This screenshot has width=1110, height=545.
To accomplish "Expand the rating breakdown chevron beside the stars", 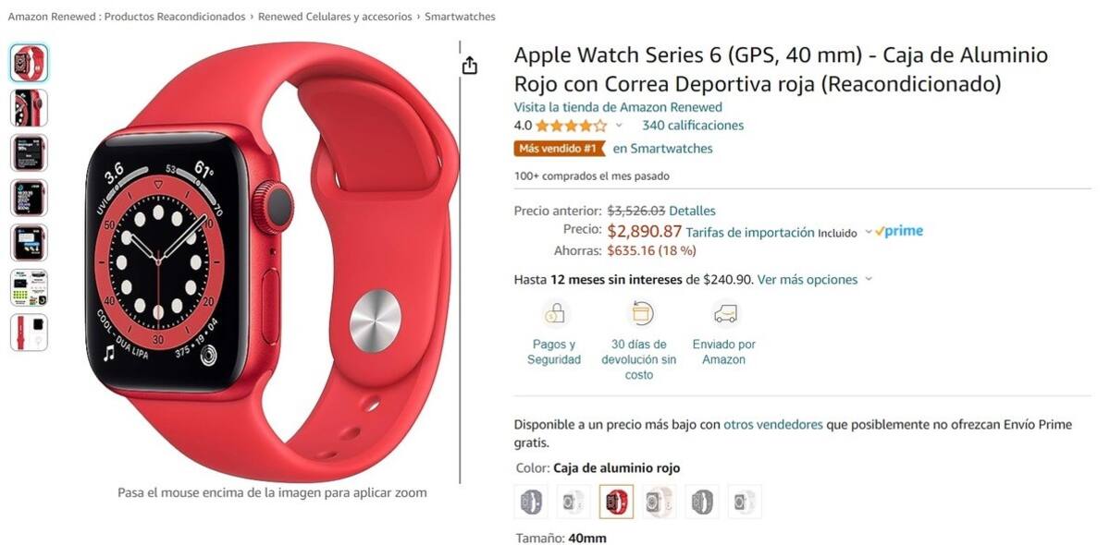I will (619, 126).
